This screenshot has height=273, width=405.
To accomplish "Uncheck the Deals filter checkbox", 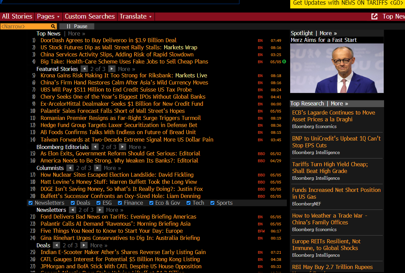I will coord(72,203).
